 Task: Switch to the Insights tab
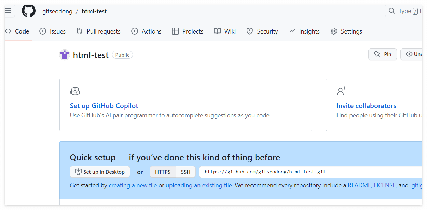point(304,31)
